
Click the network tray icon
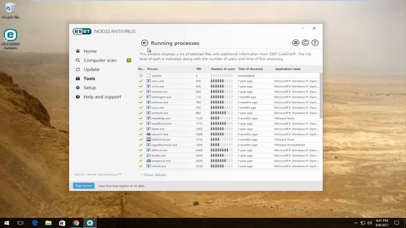pyautogui.click(x=363, y=223)
